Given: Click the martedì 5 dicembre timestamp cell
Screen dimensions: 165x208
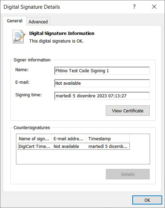Looking at the screenshot, I should tap(108, 147).
